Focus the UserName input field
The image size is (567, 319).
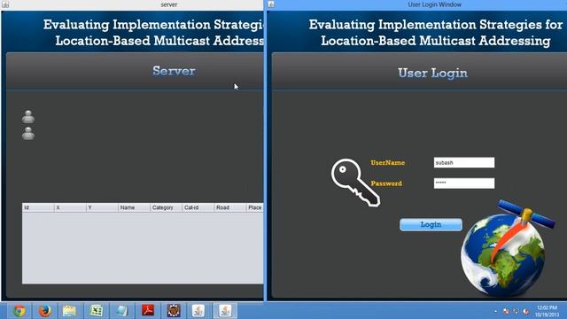(464, 163)
